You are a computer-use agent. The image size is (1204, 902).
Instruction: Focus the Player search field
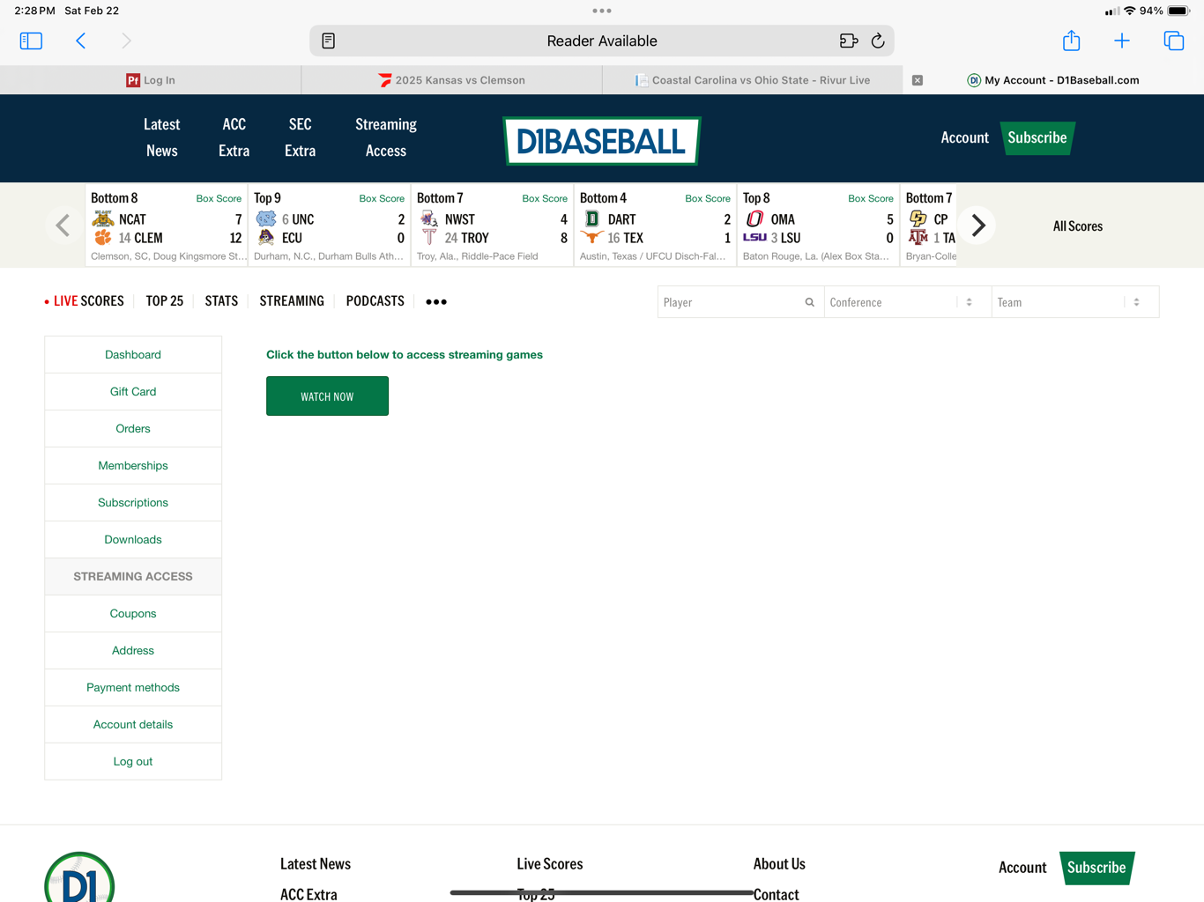(740, 302)
